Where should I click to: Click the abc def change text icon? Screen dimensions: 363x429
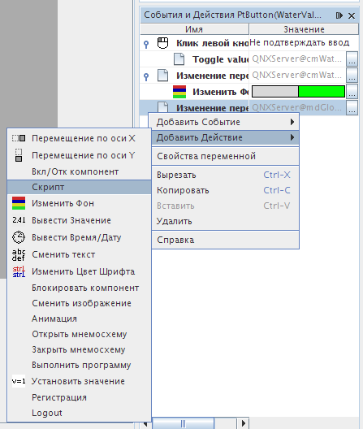coord(19,254)
